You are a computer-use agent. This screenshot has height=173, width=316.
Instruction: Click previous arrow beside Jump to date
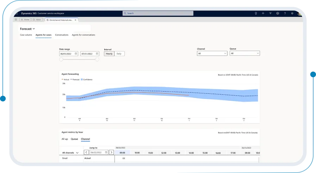pyautogui.click(x=86, y=152)
